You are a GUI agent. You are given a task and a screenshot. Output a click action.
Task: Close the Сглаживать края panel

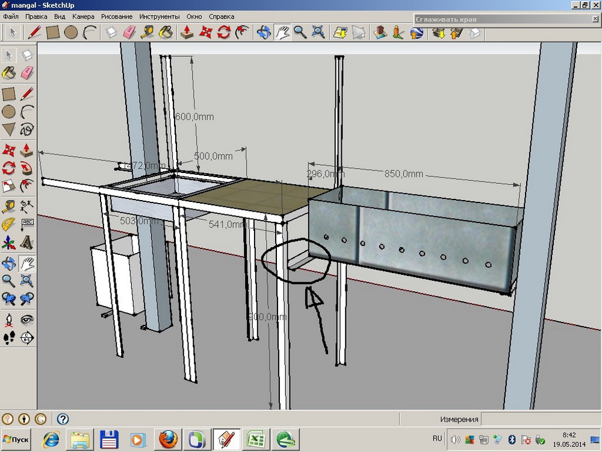tap(595, 19)
